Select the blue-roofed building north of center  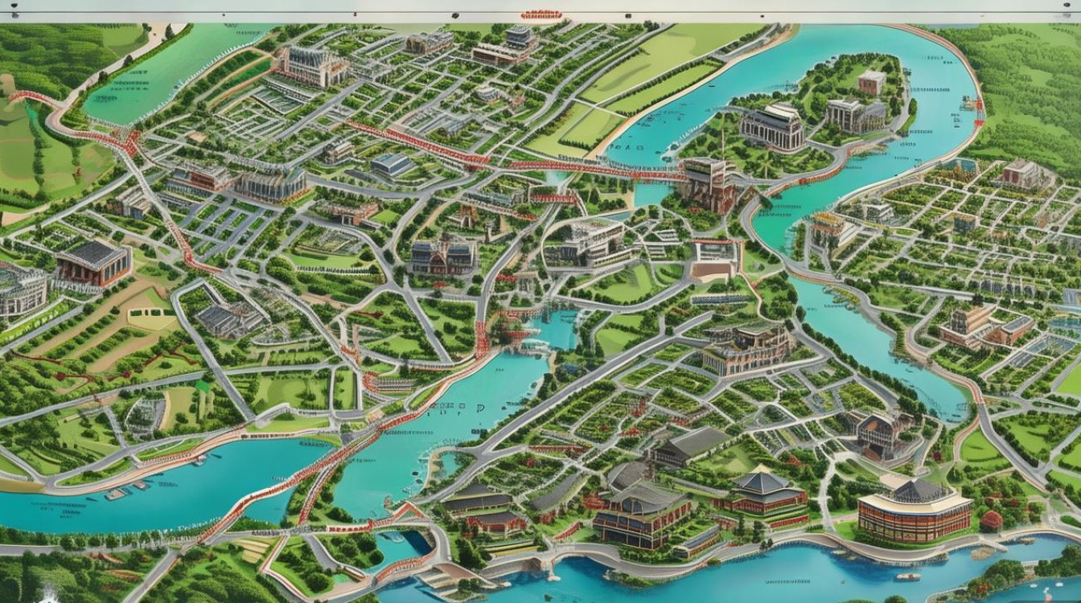(x=393, y=165)
